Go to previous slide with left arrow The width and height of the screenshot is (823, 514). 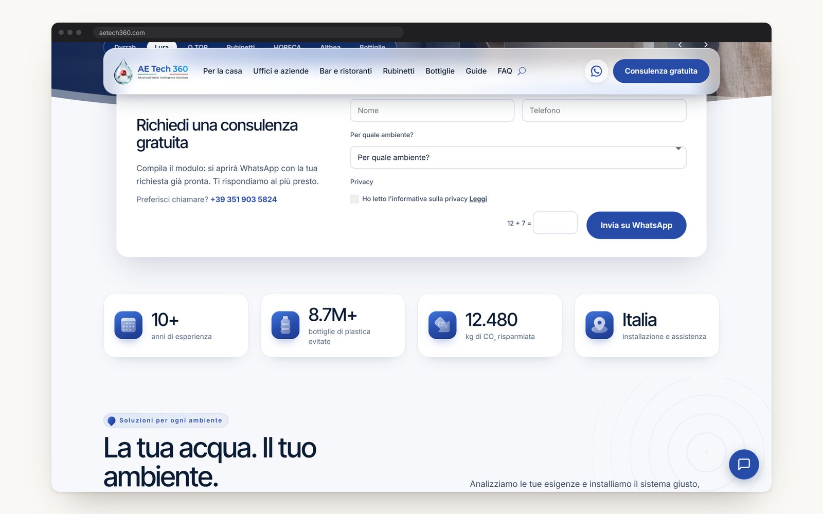point(680,45)
